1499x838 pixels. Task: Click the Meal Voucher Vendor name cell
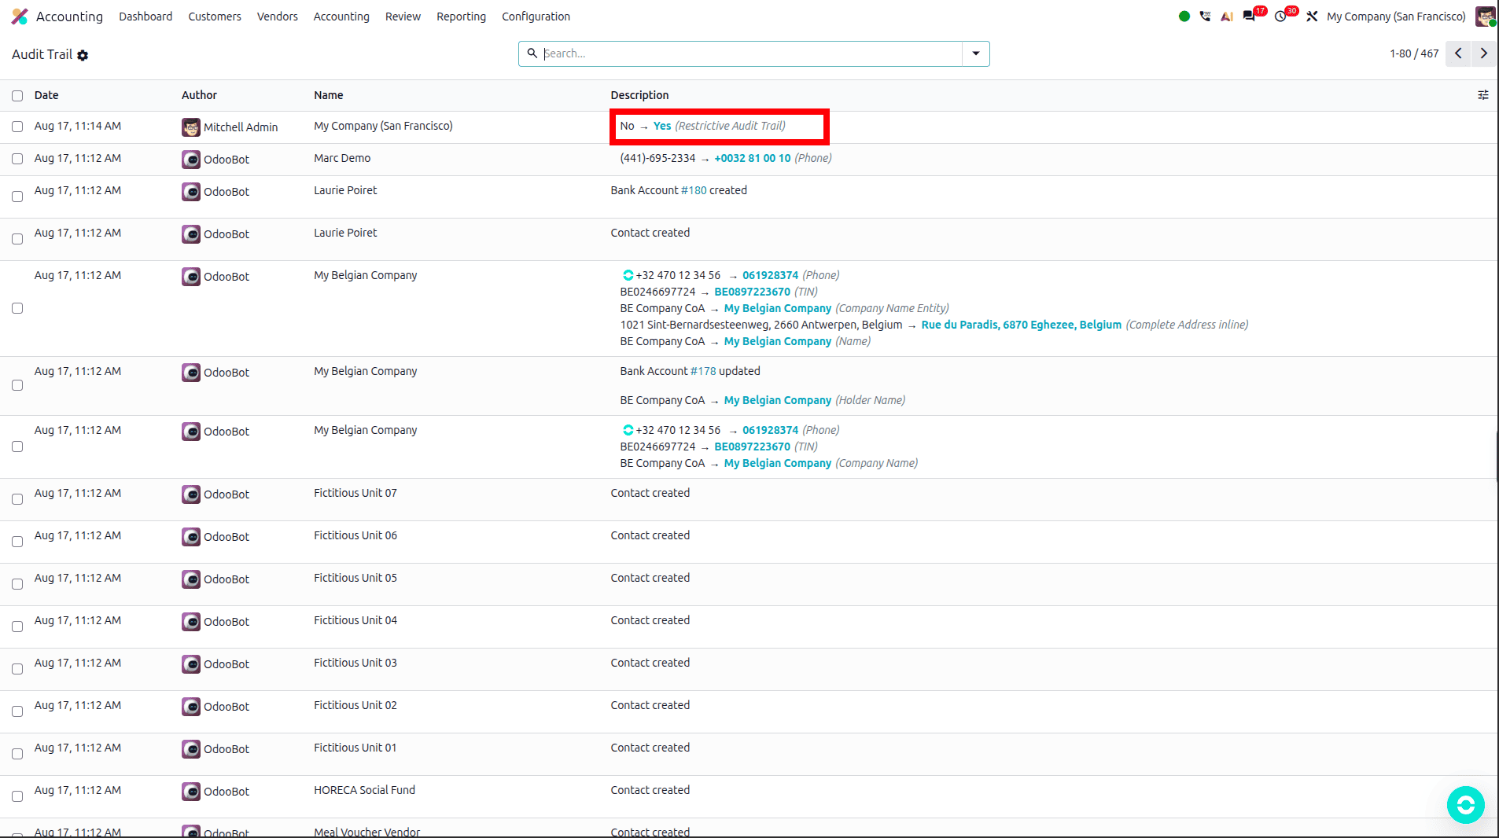366,832
